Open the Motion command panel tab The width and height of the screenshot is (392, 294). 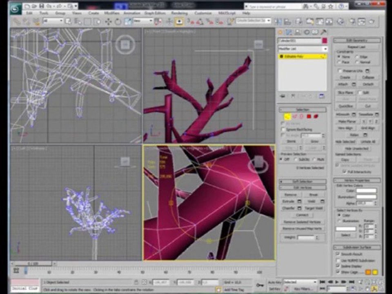307,32
